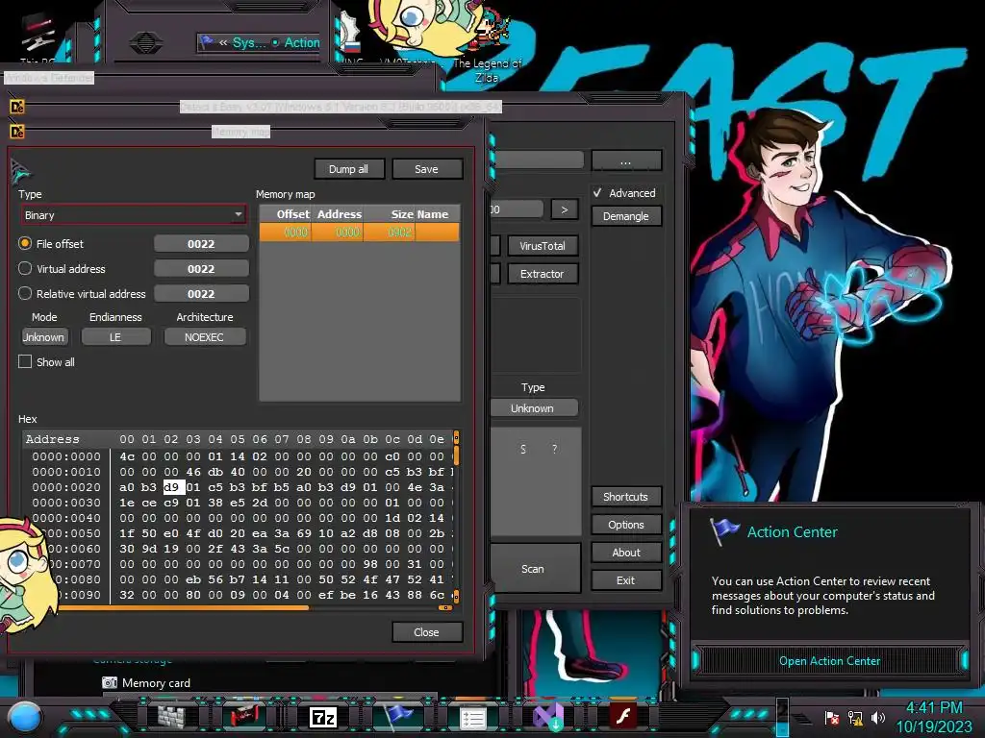
Task: Click the arrow cursor icon above Type
Action: [20, 170]
